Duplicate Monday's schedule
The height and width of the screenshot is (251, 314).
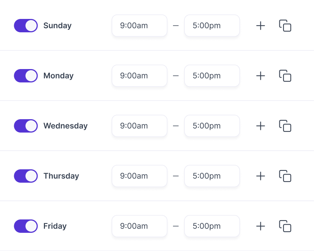[x=285, y=76]
